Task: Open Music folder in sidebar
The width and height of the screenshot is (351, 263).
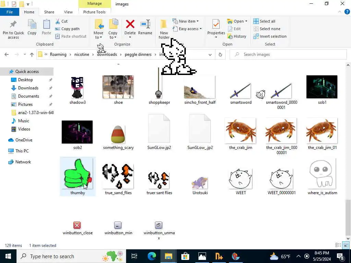Action: tap(24, 121)
